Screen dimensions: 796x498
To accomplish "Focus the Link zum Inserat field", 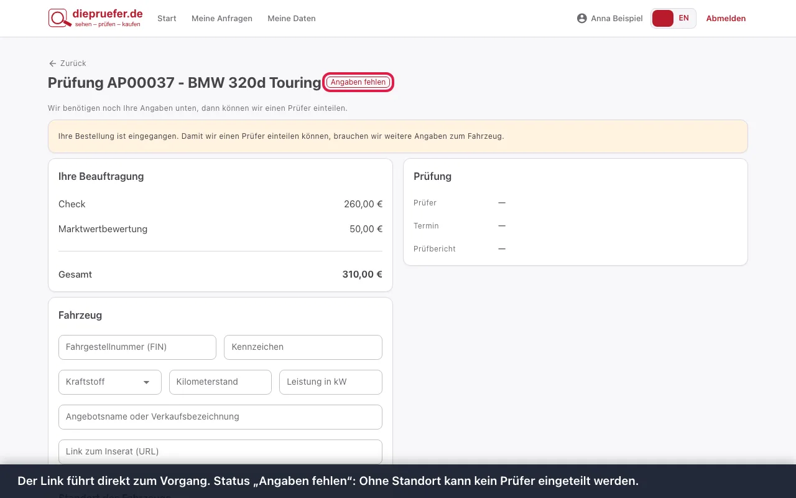I will pos(220,452).
